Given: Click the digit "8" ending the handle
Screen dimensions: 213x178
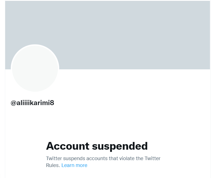Looking at the screenshot, I should (52, 103).
